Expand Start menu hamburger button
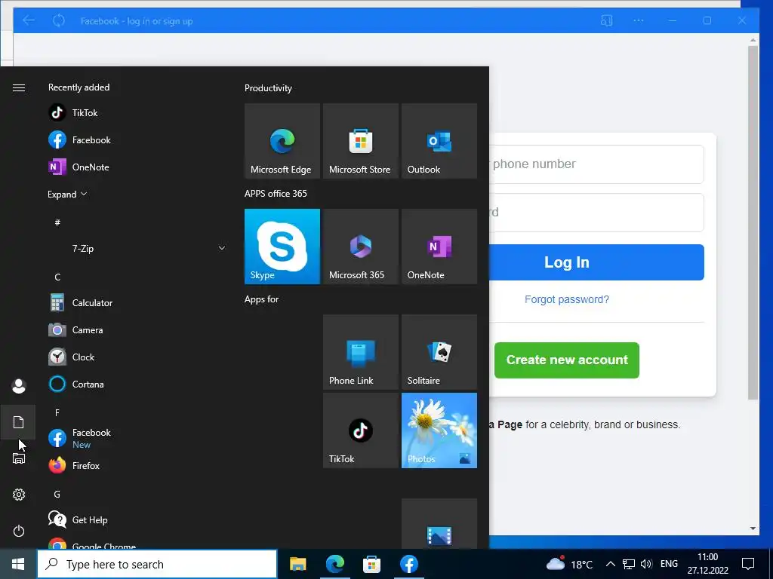 (x=19, y=87)
